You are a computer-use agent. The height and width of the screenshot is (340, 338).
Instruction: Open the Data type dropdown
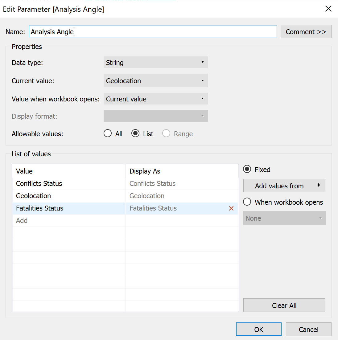155,63
